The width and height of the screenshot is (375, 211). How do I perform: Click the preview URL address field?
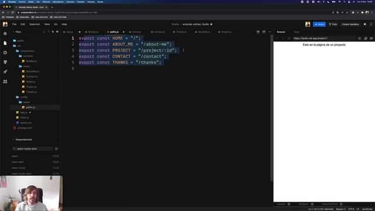pos(324,38)
